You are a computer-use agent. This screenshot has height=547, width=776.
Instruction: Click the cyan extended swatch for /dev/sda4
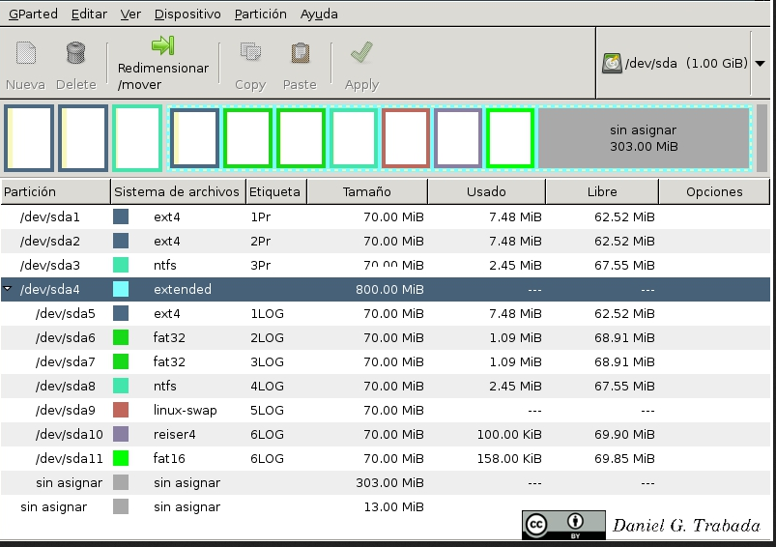[121, 289]
